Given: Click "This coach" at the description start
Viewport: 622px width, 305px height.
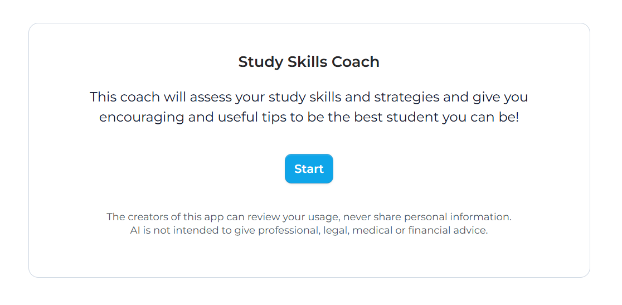Looking at the screenshot, I should click(125, 97).
